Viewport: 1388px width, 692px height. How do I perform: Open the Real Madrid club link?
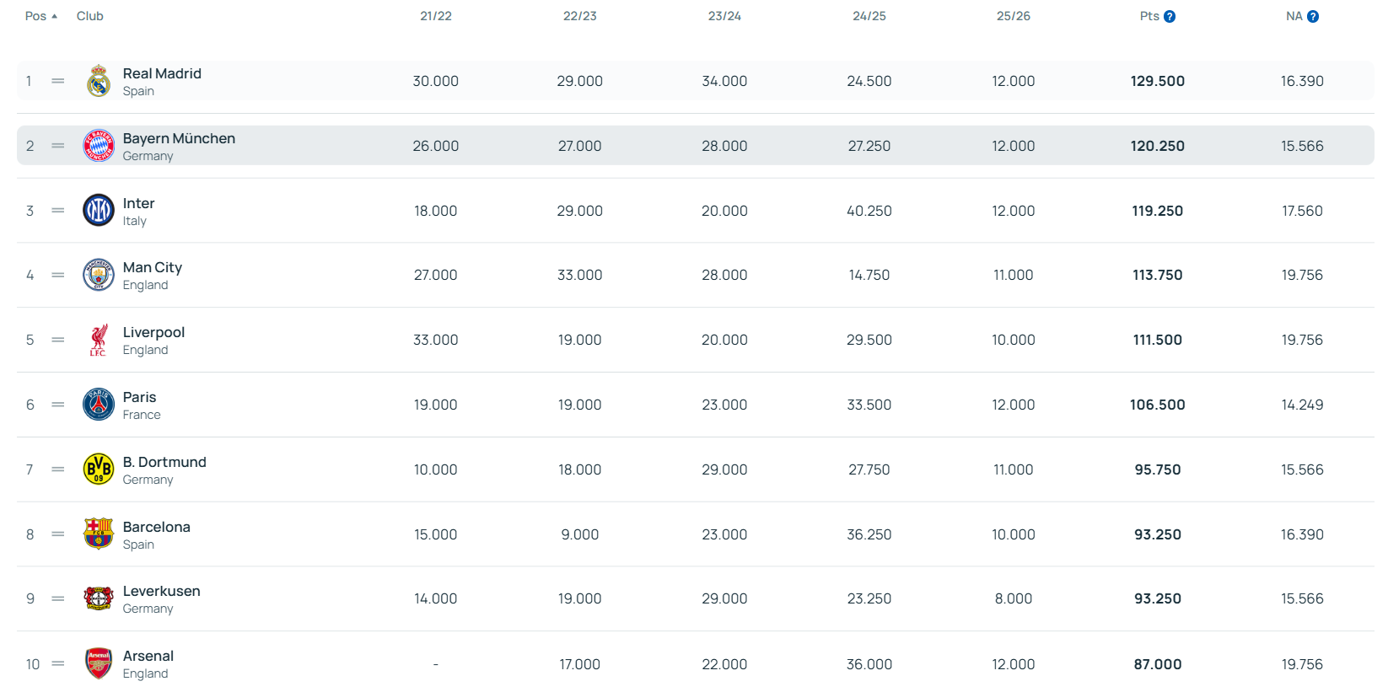[x=162, y=73]
